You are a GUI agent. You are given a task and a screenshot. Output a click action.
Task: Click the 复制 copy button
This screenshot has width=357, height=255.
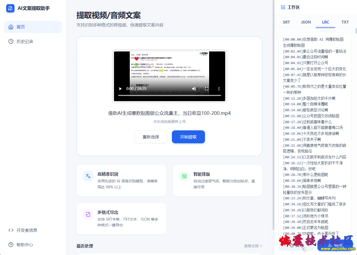click(296, 245)
